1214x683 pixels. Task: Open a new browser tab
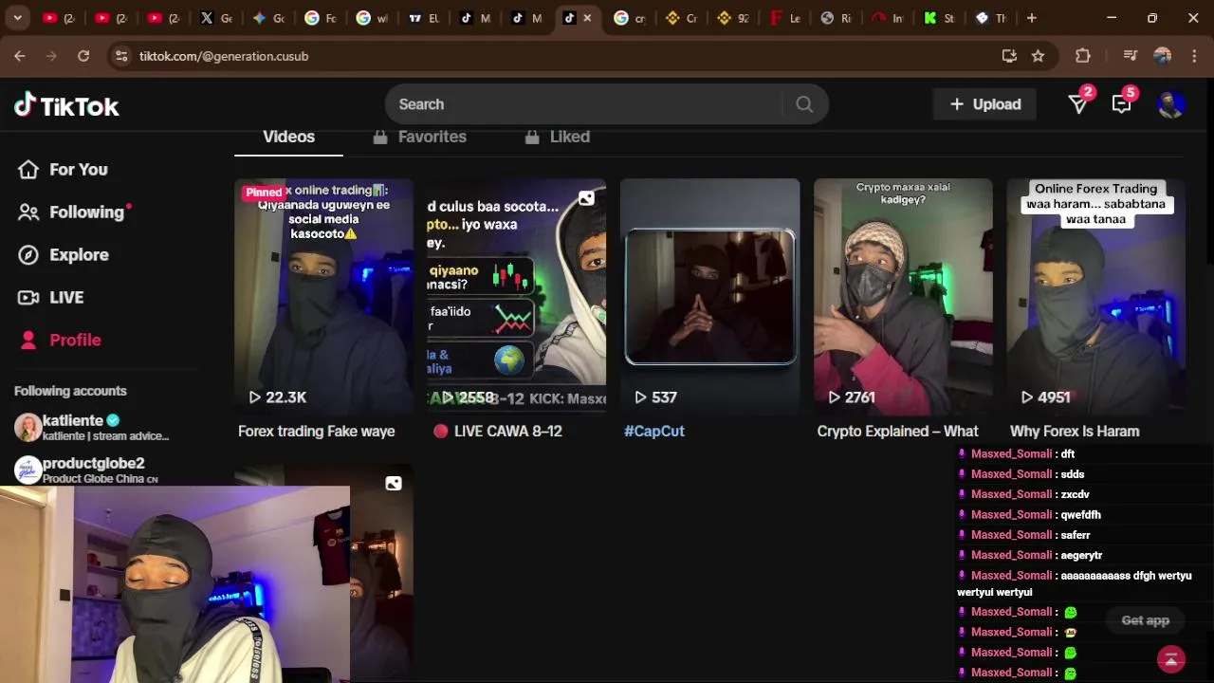point(1032,18)
